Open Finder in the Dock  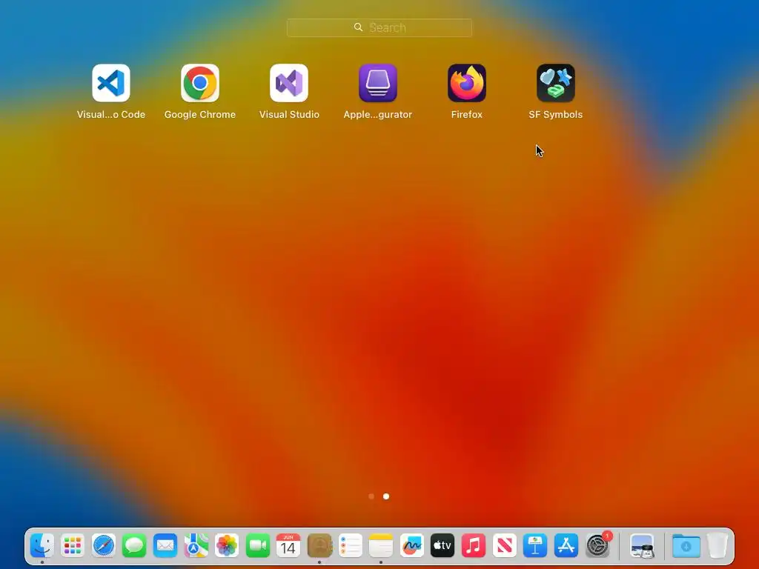[x=42, y=546]
